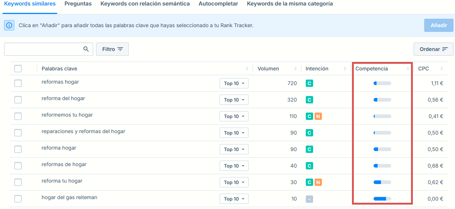Check the box for reformas hogar
The image size is (455, 209).
[x=18, y=83]
